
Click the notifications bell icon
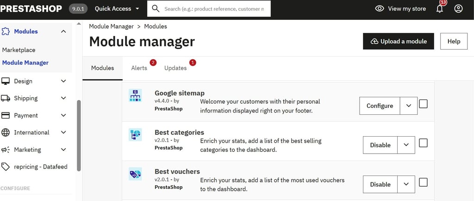pyautogui.click(x=439, y=9)
